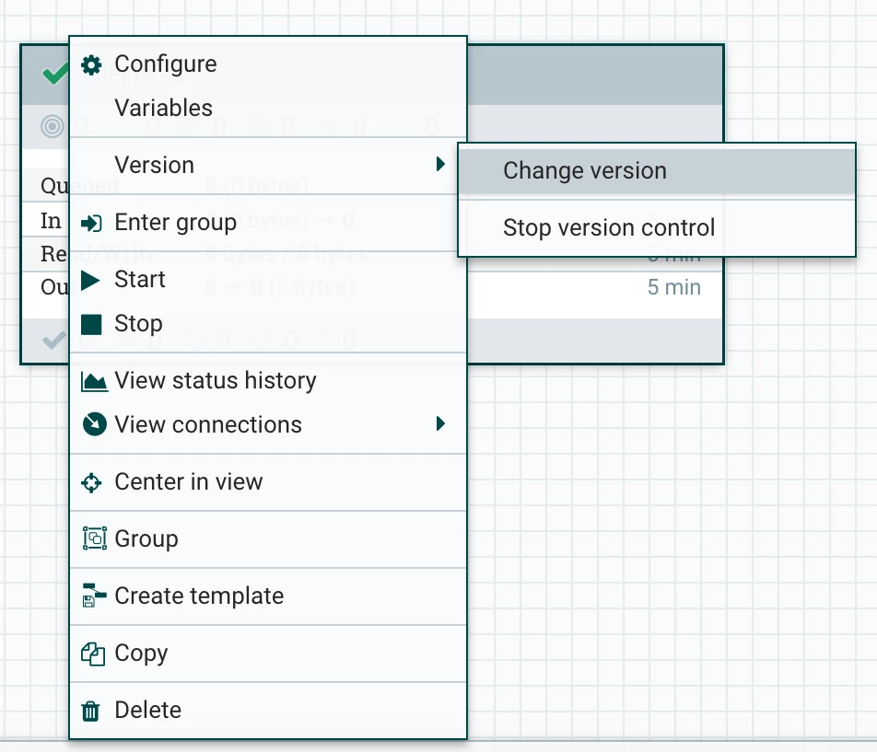Open View status history
The height and width of the screenshot is (752, 877).
[268, 380]
